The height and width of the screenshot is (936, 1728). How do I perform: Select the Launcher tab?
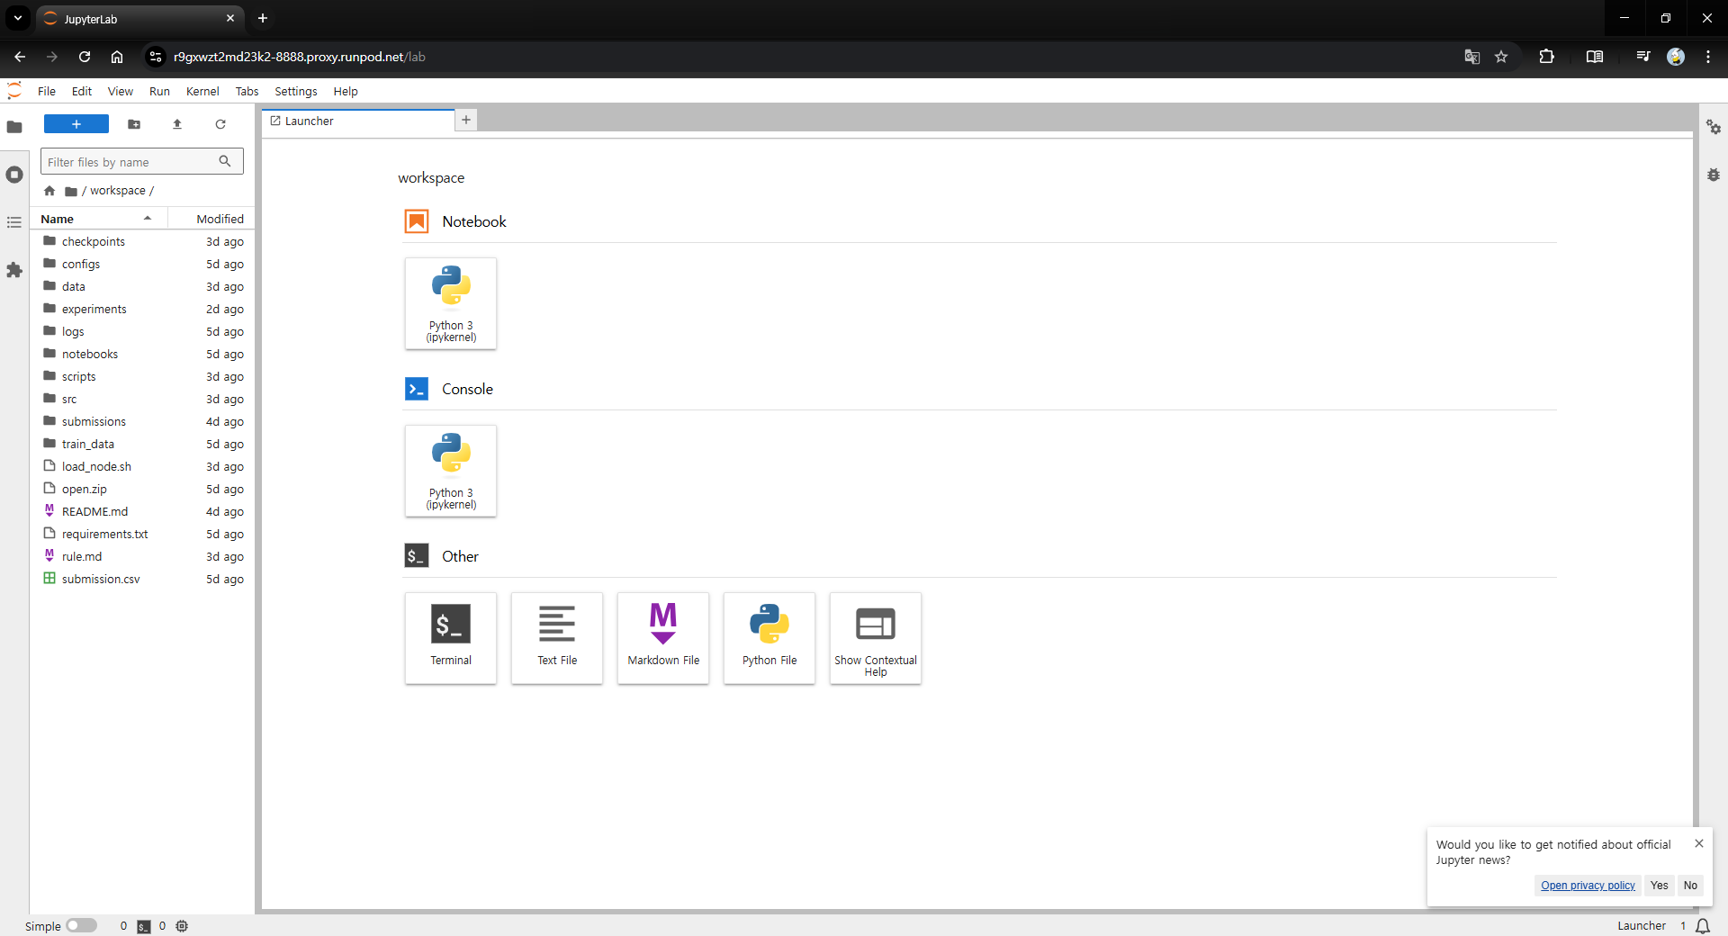point(358,121)
